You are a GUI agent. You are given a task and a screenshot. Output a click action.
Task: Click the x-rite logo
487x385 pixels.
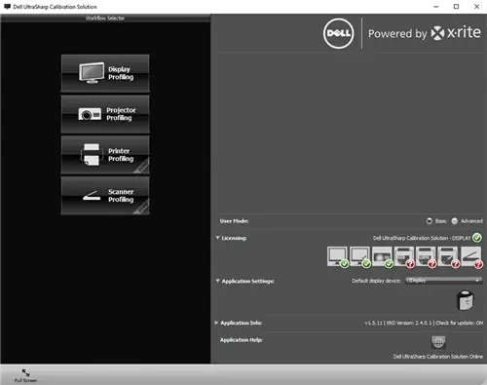[456, 33]
